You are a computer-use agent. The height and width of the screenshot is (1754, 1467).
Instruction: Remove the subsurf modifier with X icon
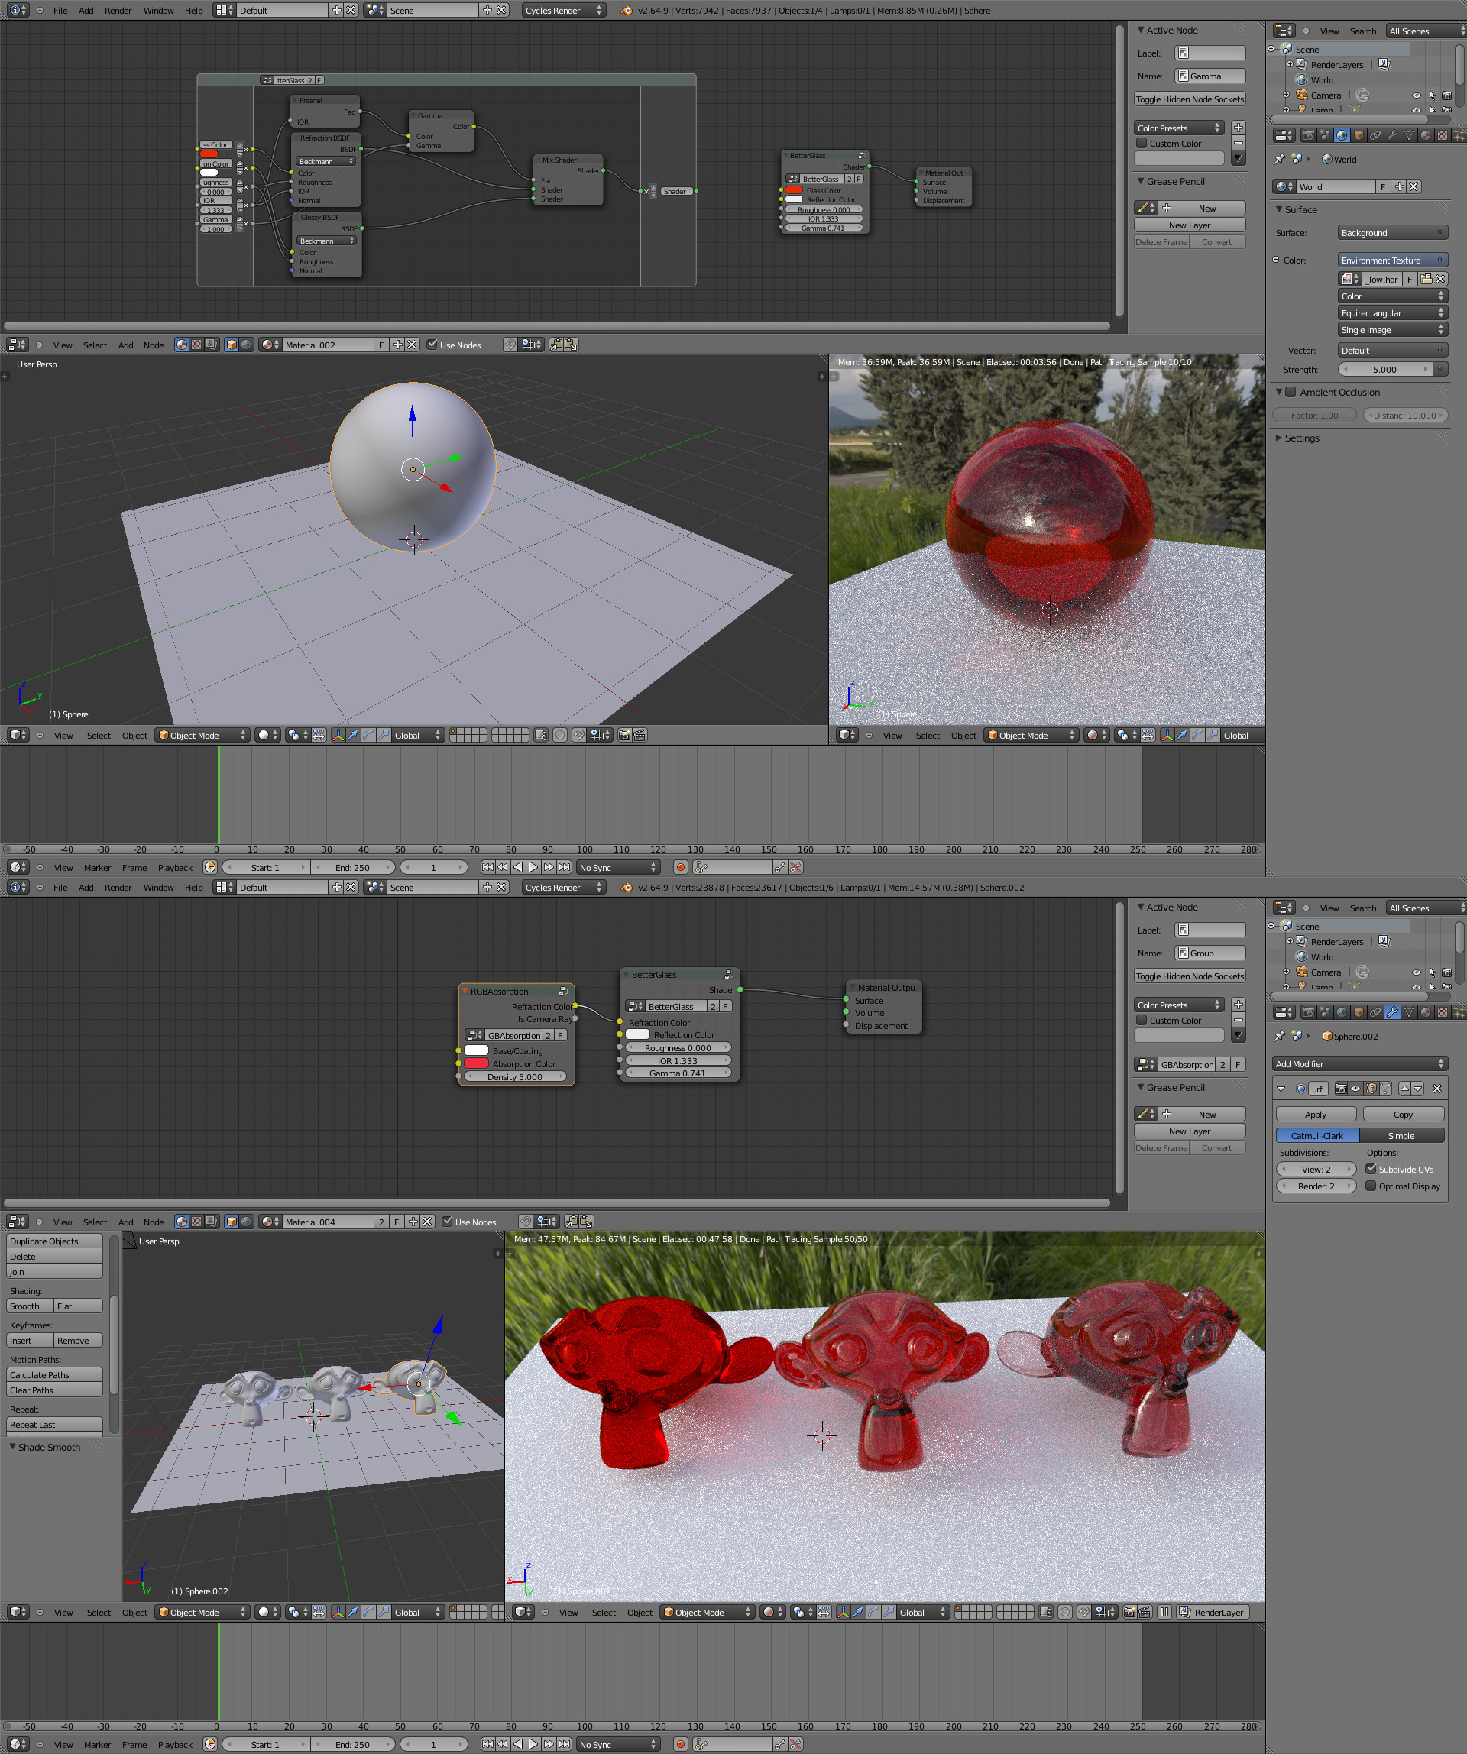click(x=1437, y=1089)
